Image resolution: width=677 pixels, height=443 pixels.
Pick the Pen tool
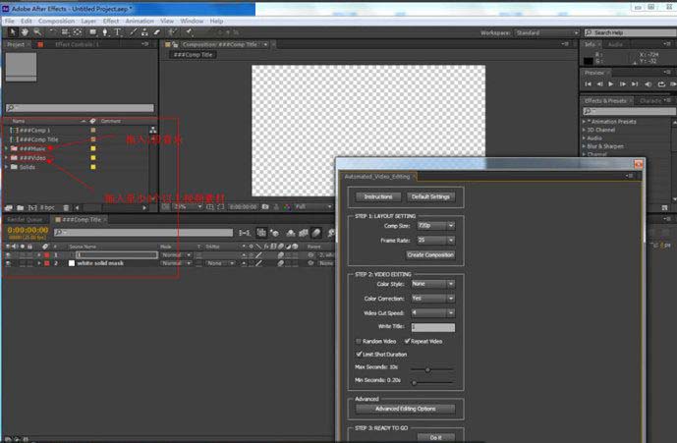pos(104,31)
